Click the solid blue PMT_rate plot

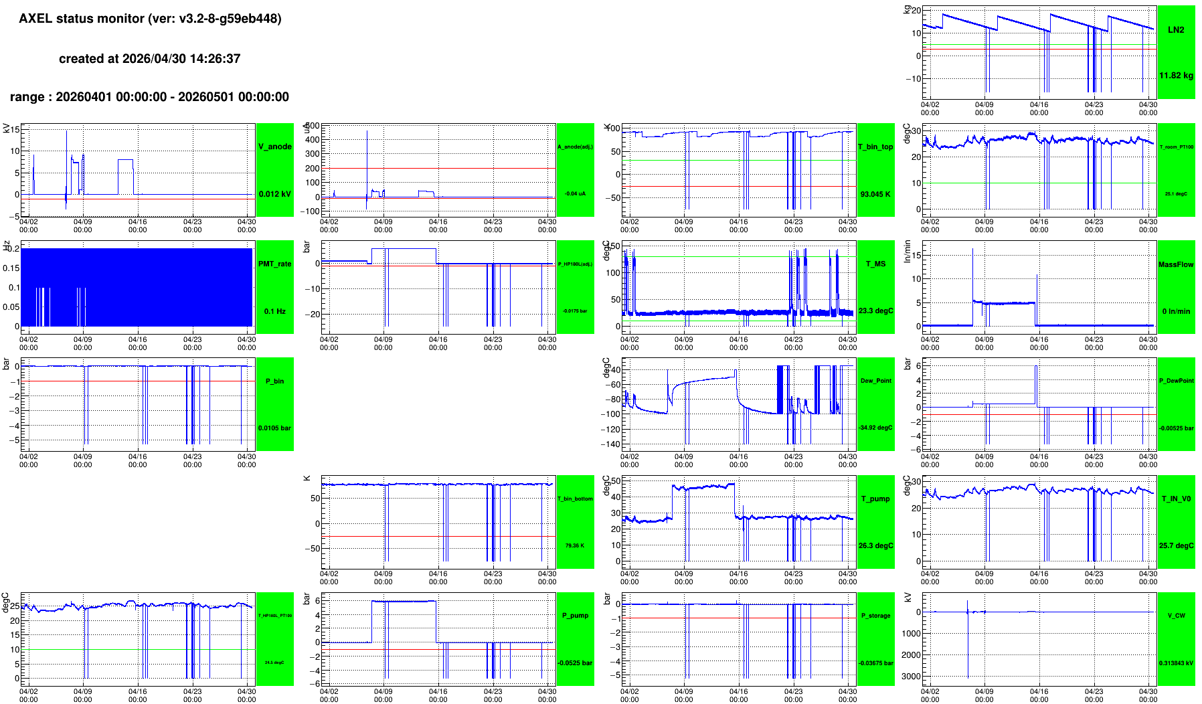tap(137, 287)
